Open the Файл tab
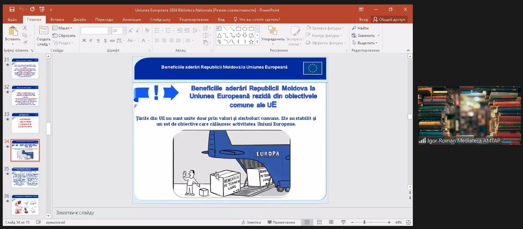 [12, 20]
